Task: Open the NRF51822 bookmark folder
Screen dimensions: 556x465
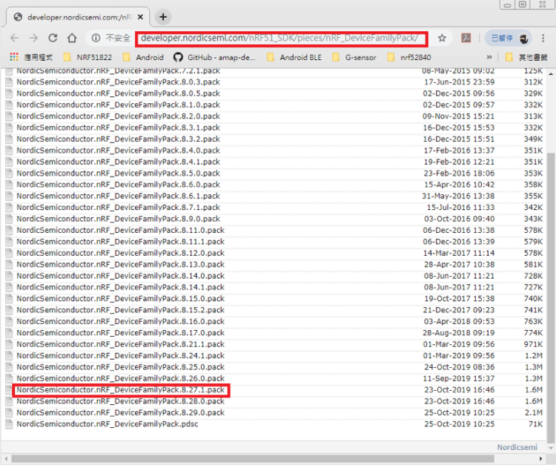Action: click(87, 57)
